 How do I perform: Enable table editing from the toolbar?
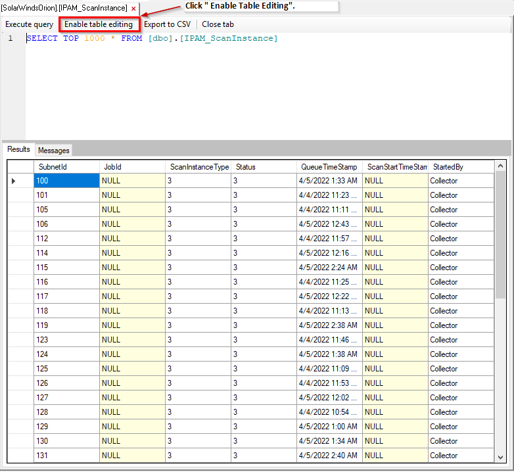[99, 24]
